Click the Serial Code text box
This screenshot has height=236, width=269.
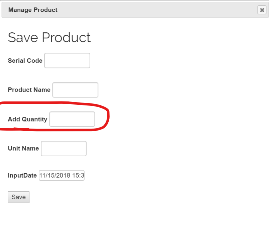(x=67, y=60)
